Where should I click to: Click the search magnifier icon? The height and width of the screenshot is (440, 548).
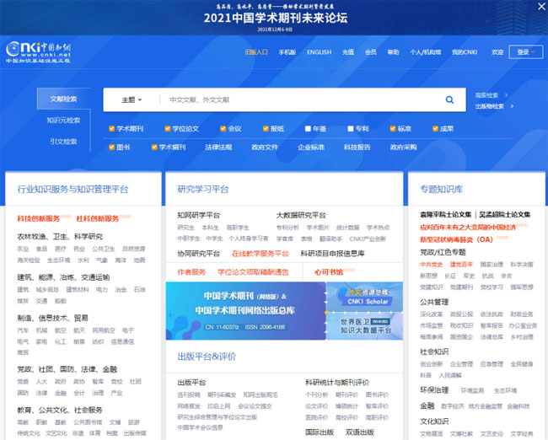[x=449, y=100]
